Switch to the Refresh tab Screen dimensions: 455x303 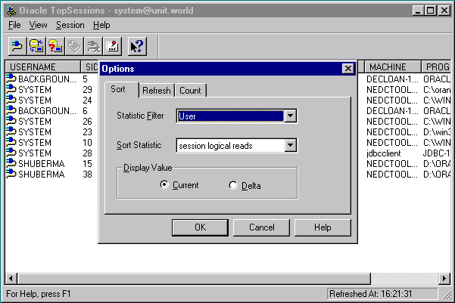tap(157, 91)
